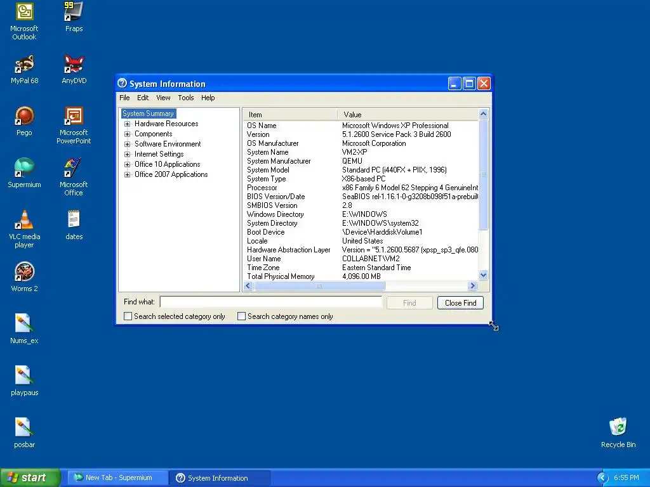This screenshot has width=650, height=487.
Task: Click the Windows Directory row
Action: [361, 214]
